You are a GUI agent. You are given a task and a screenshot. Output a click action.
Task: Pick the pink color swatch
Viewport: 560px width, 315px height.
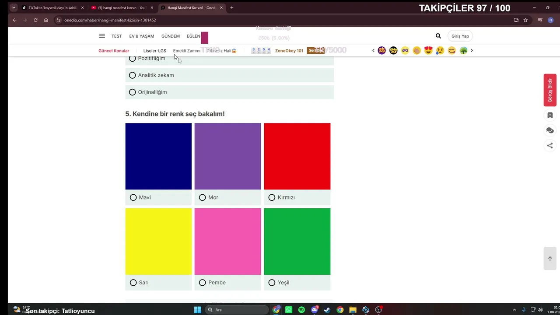tap(227, 241)
